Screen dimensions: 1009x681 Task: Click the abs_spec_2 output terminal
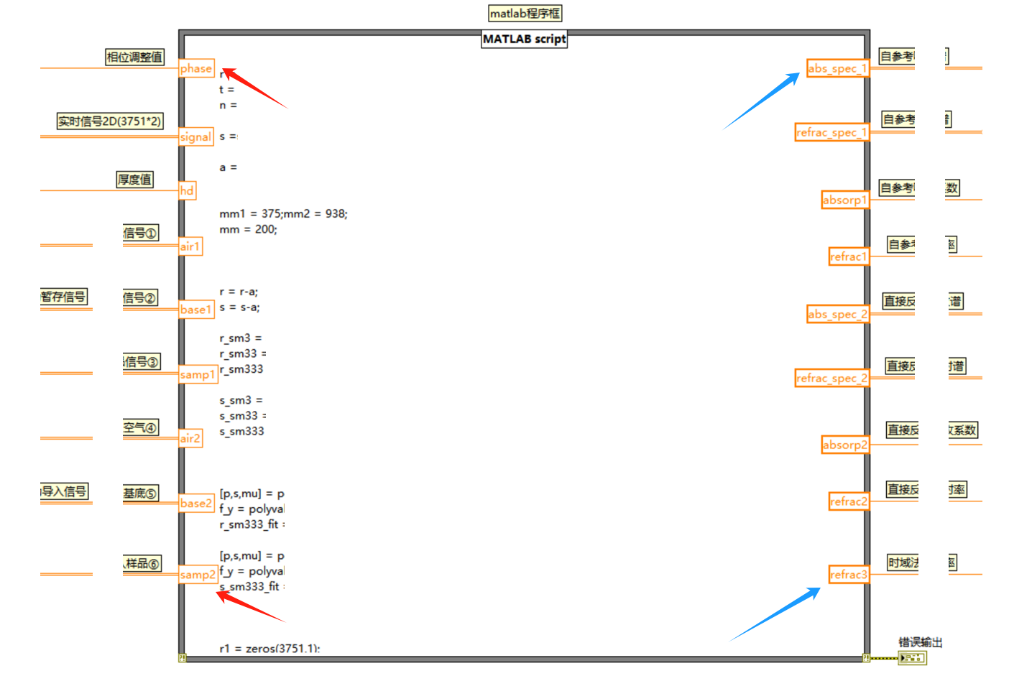click(x=838, y=314)
